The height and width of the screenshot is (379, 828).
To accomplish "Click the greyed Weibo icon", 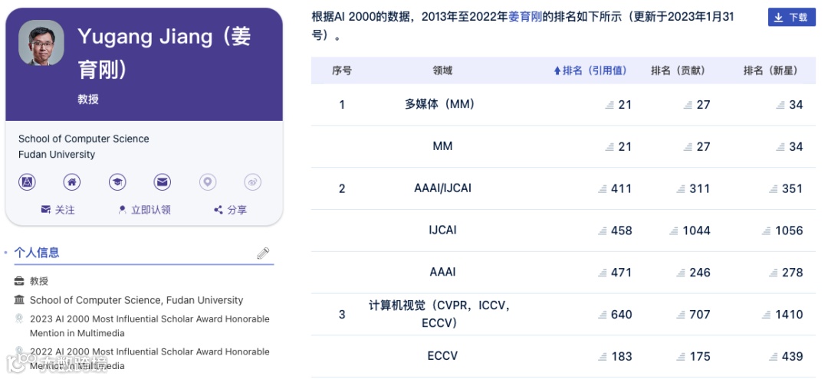I will (252, 182).
